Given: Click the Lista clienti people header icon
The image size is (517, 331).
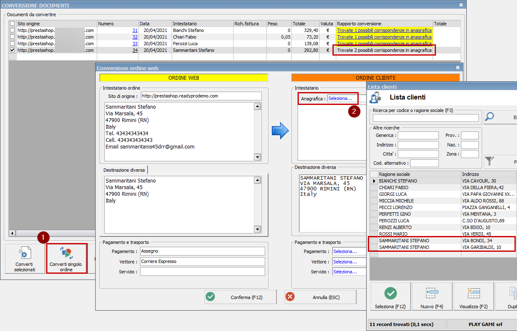Looking at the screenshot, I should pyautogui.click(x=376, y=97).
